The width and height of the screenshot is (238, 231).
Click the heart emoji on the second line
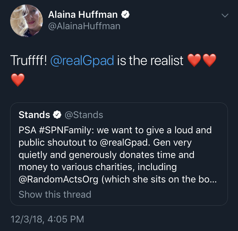pos(18,80)
